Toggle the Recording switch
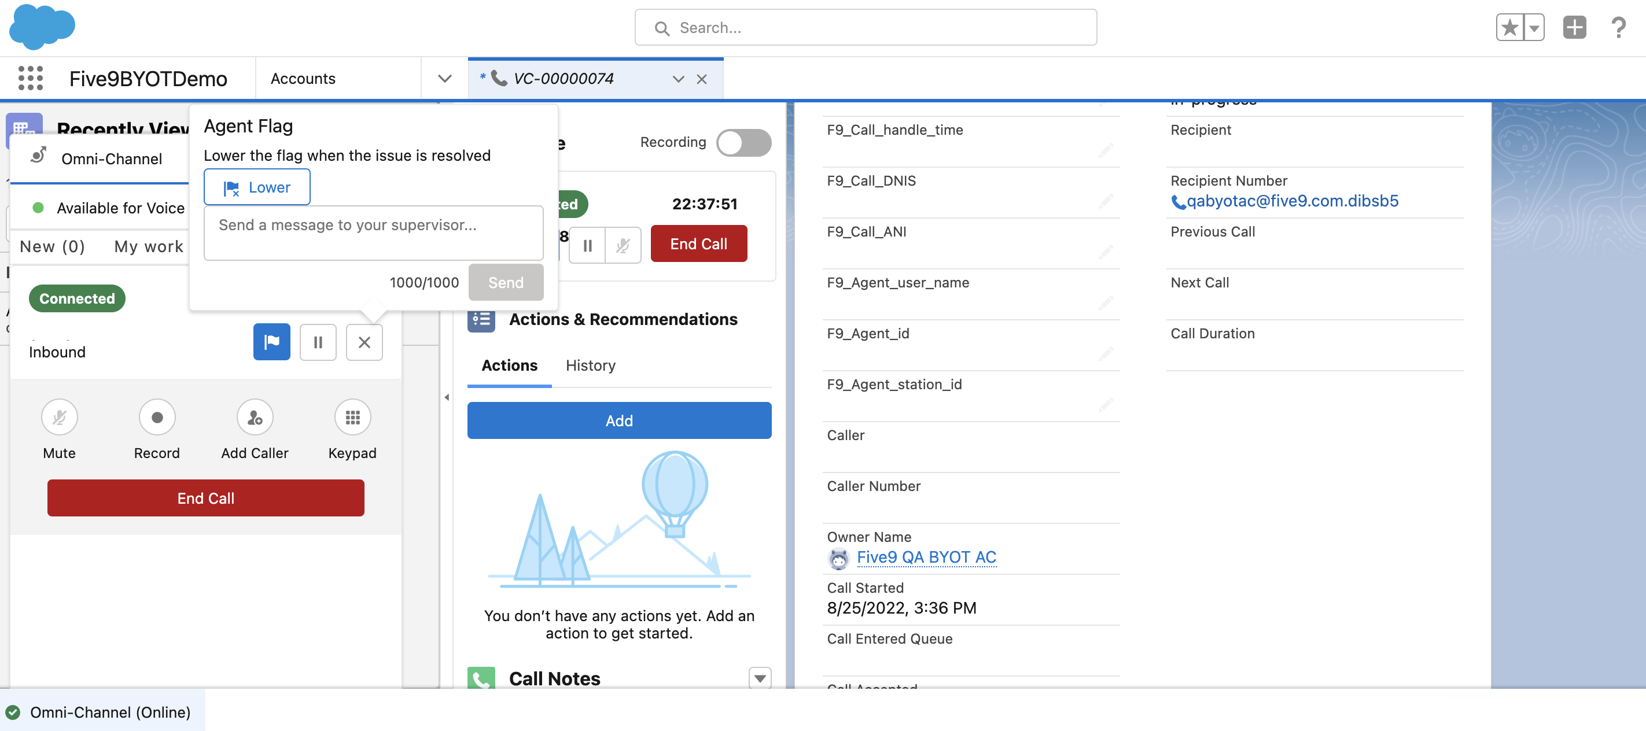The height and width of the screenshot is (731, 1646). 743,142
